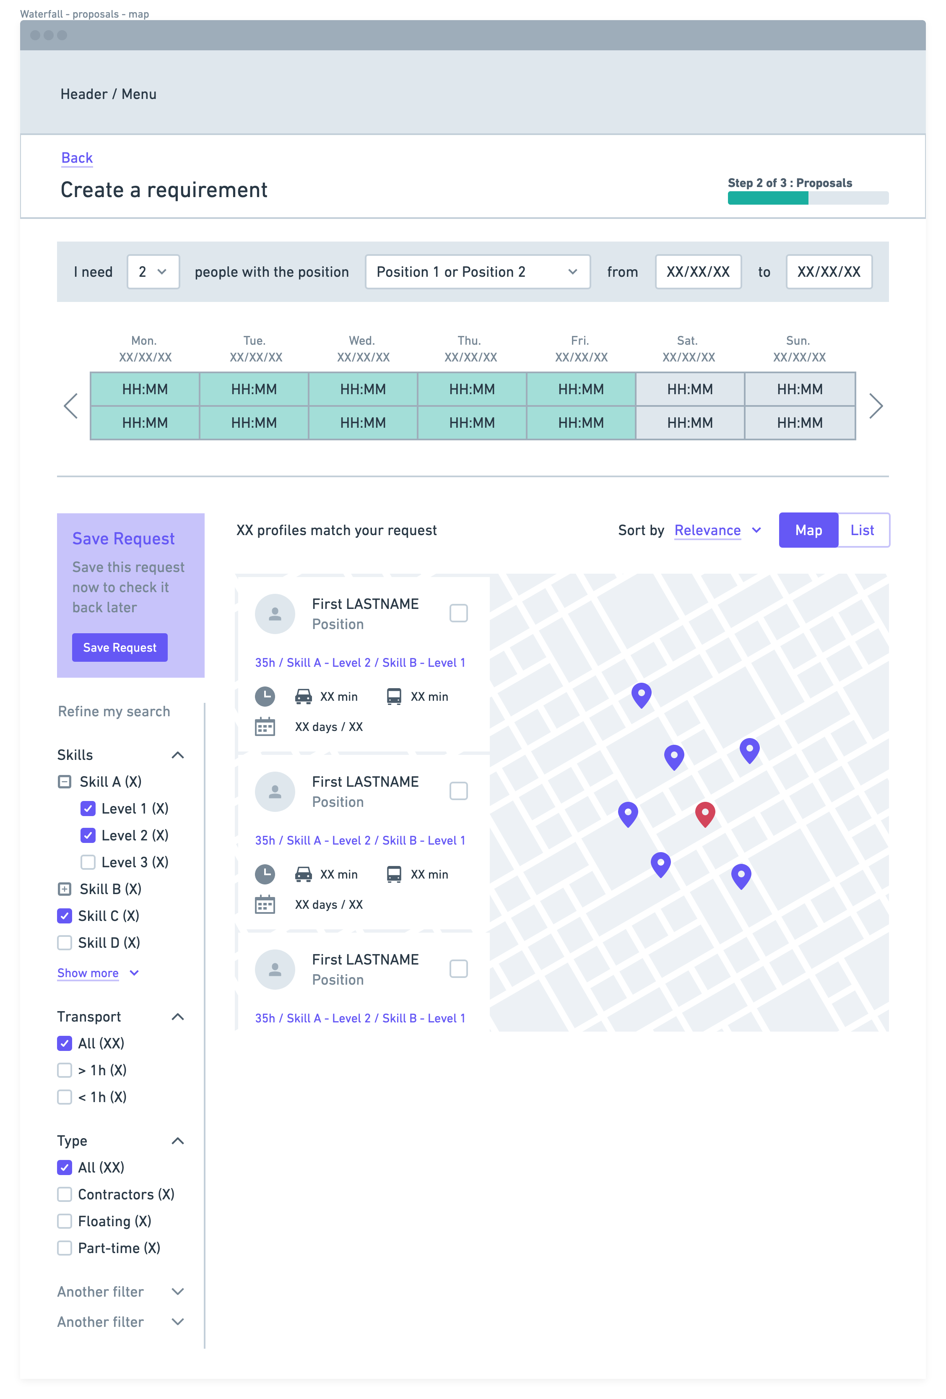Click the Step 2 of 3 progress bar

(808, 198)
